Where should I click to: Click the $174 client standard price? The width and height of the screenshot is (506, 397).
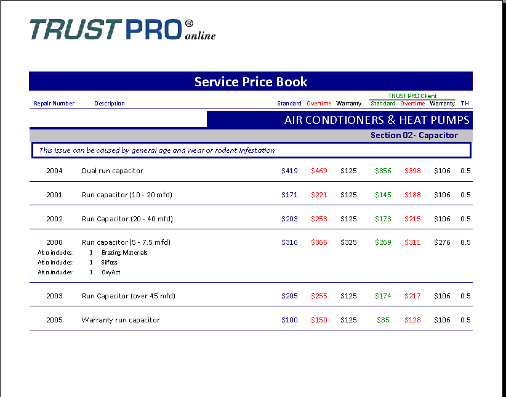[383, 296]
